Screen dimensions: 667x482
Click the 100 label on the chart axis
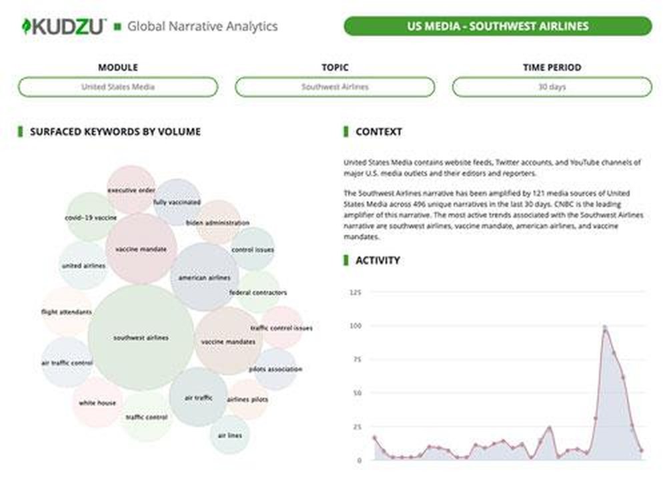356,326
